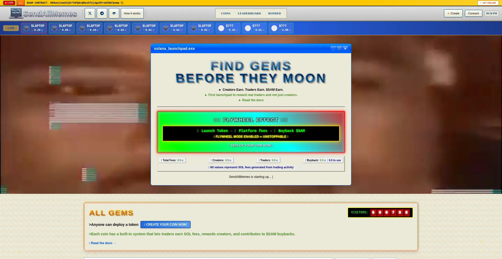Screen dimensions: 502x259
Task: Select the $??? ticker priced 3.89
Action: tap(281, 28)
